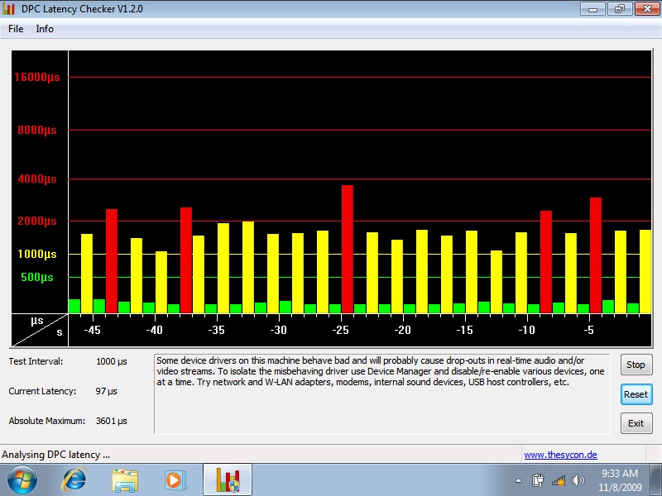
Task: Click the -40 time axis label
Action: click(155, 330)
